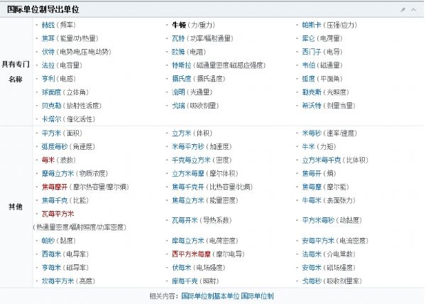Image resolution: width=426 pixels, height=304 pixels.
Task: Click the 焦每立方米 (能量密度) link
Action: [188, 200]
